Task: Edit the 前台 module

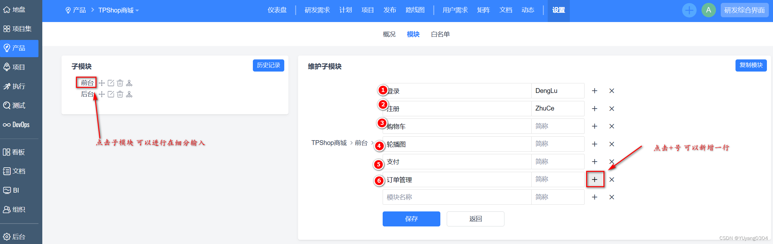Action: click(x=111, y=83)
